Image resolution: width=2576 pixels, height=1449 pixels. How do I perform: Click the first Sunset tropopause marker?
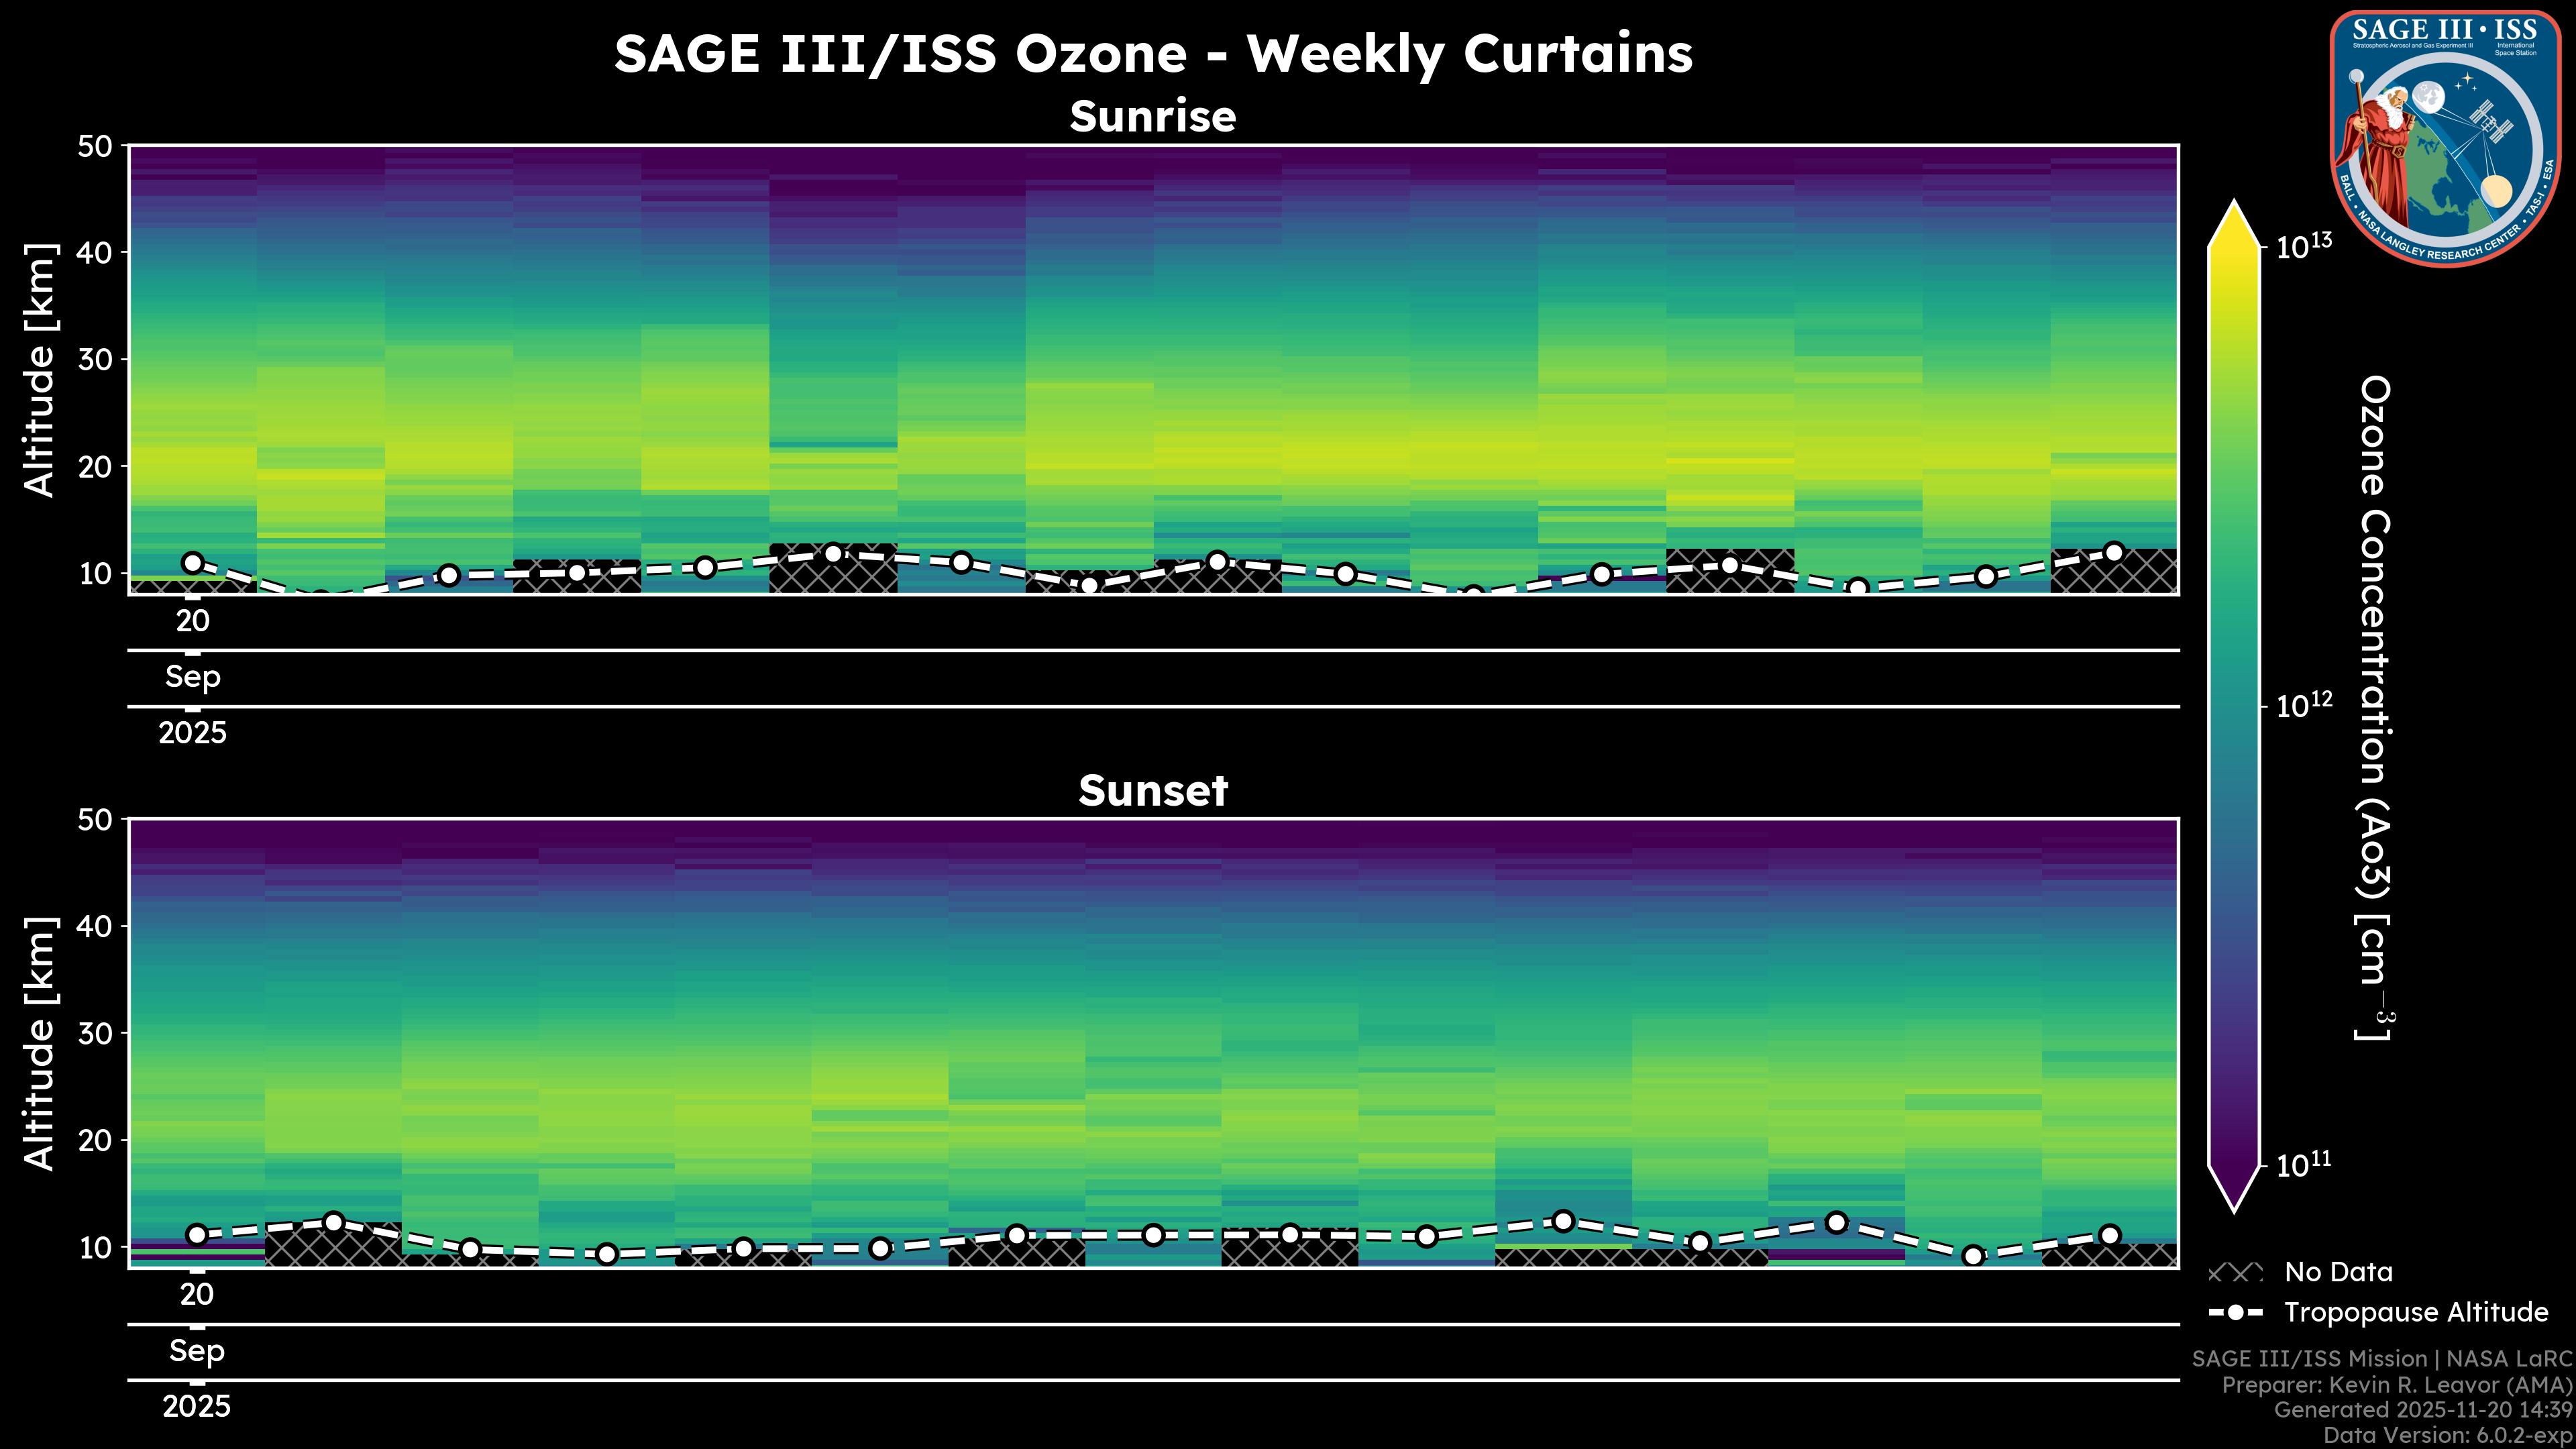click(x=197, y=1235)
